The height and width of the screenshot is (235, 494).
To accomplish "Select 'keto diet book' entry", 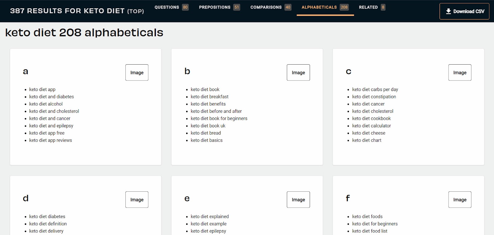I will click(x=205, y=90).
